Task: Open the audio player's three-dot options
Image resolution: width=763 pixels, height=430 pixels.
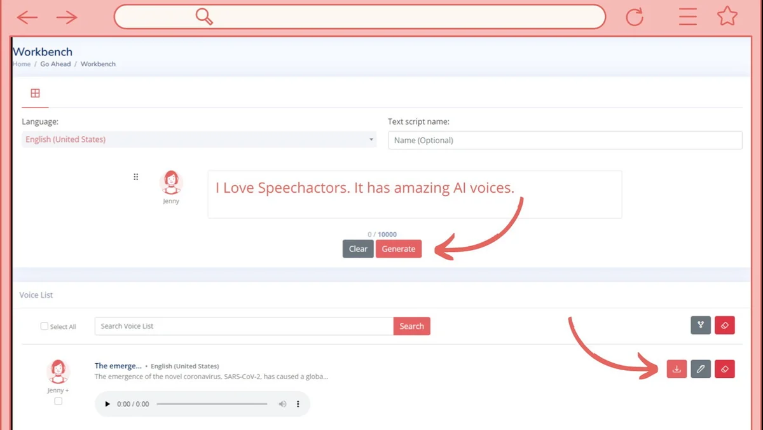Action: click(298, 404)
